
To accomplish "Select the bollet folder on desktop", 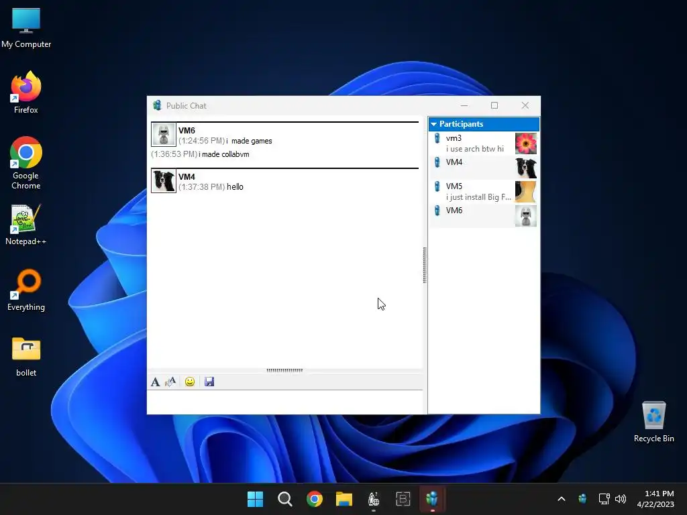I will 26,357.
